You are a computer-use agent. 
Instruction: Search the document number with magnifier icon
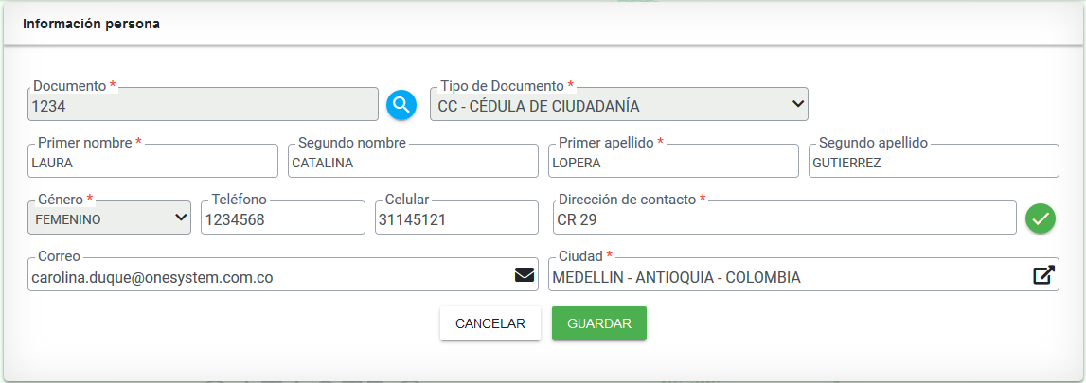(401, 105)
